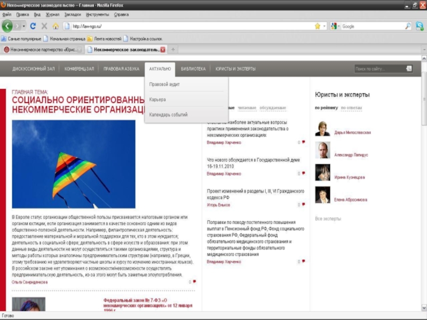Open the Справка menu
The image size is (427, 320).
tap(121, 15)
